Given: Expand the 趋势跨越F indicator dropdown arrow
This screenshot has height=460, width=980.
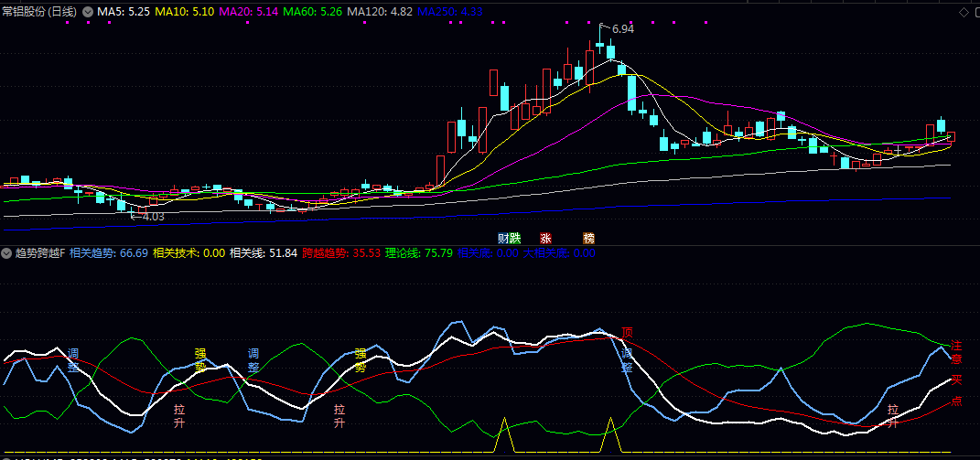Looking at the screenshot, I should coord(6,252).
